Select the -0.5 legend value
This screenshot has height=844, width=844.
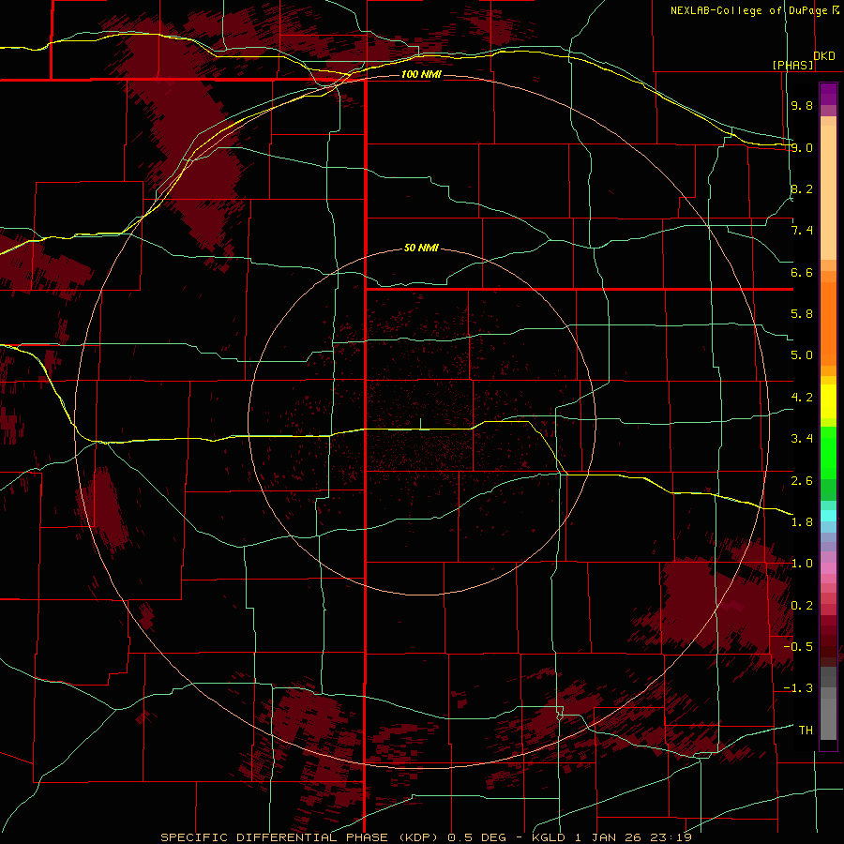[798, 647]
